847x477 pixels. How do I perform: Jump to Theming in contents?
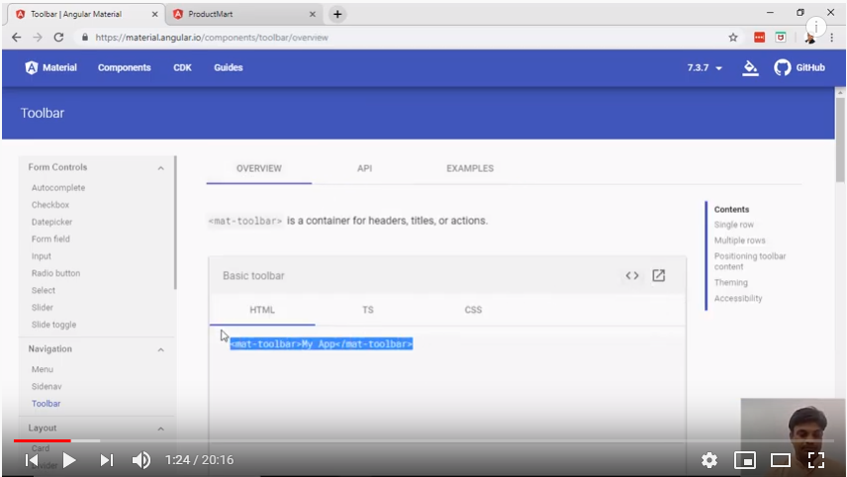(731, 283)
